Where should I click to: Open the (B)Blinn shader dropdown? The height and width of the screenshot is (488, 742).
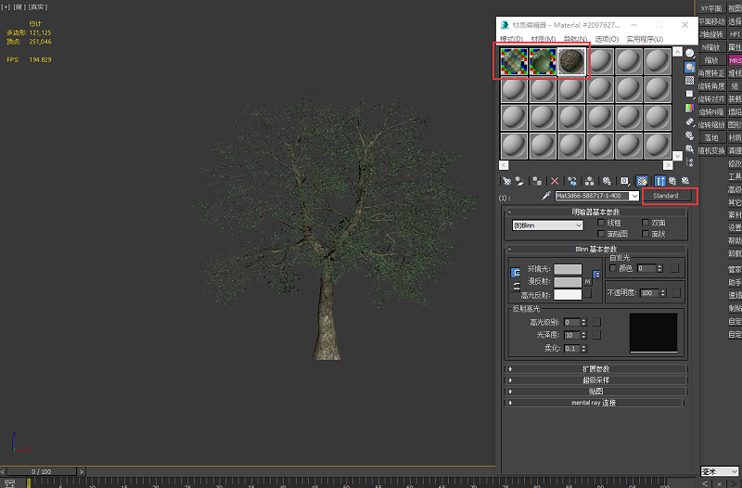point(547,225)
